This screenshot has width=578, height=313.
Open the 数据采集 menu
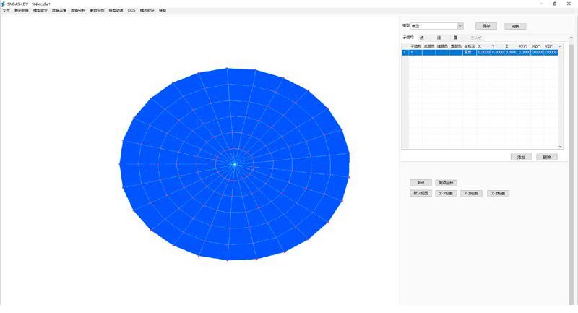click(60, 11)
